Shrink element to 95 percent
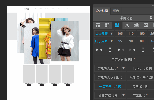Viewport: 154px width, 100px height. [x=120, y=41]
